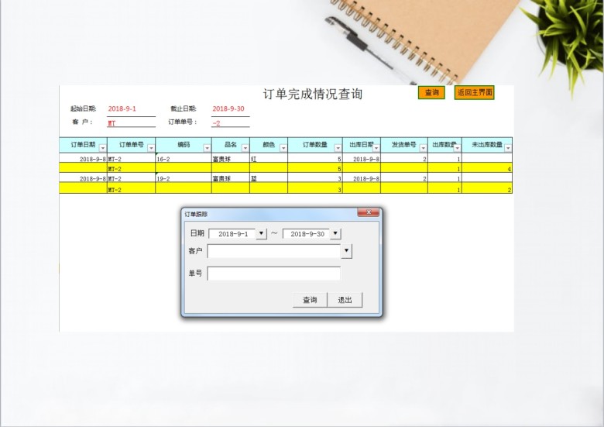This screenshot has width=604, height=427.
Task: Open the 出库日期 column filter
Action: tap(376, 148)
